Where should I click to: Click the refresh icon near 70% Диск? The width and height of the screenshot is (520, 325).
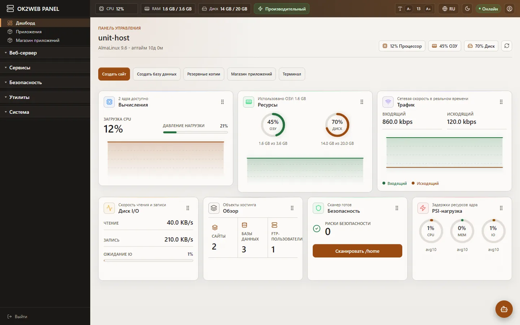(x=507, y=46)
